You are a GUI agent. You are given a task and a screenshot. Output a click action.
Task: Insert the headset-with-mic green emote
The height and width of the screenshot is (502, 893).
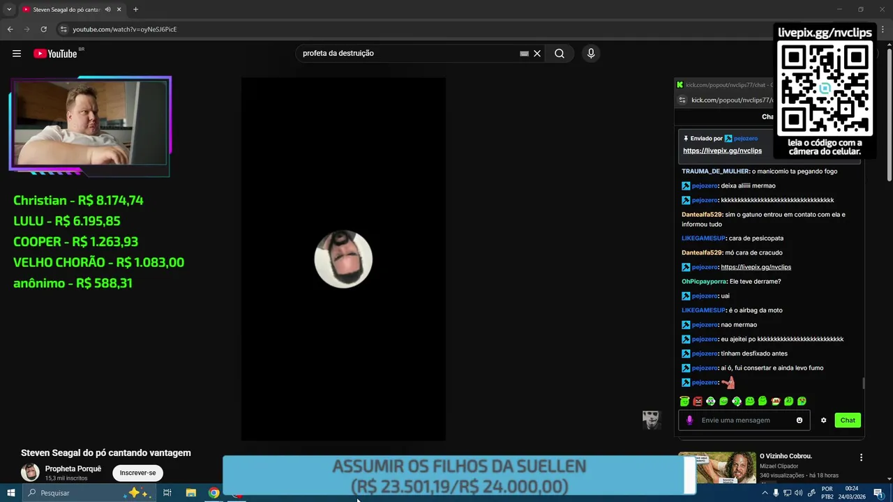point(737,401)
